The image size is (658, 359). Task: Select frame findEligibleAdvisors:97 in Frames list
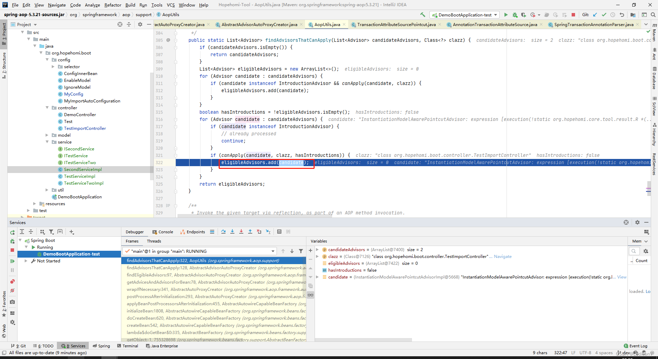[214, 275]
